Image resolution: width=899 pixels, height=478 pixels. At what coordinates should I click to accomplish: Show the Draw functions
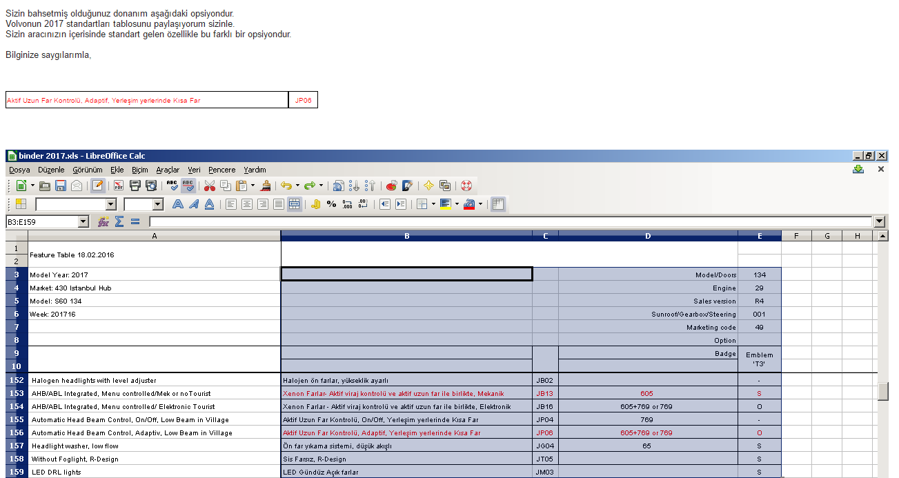pyautogui.click(x=407, y=186)
